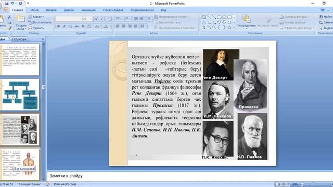333x187 pixels.
Task: Click the decrease font size icon
Action: [x=102, y=19]
